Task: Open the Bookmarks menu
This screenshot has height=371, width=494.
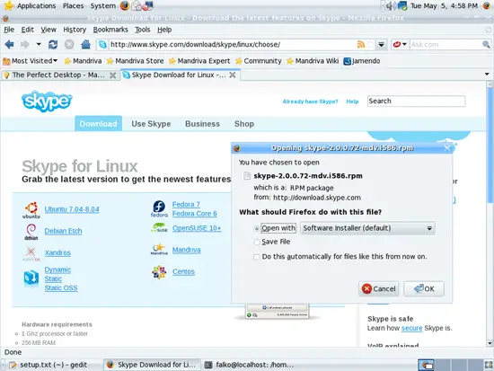Action: tap(110, 30)
